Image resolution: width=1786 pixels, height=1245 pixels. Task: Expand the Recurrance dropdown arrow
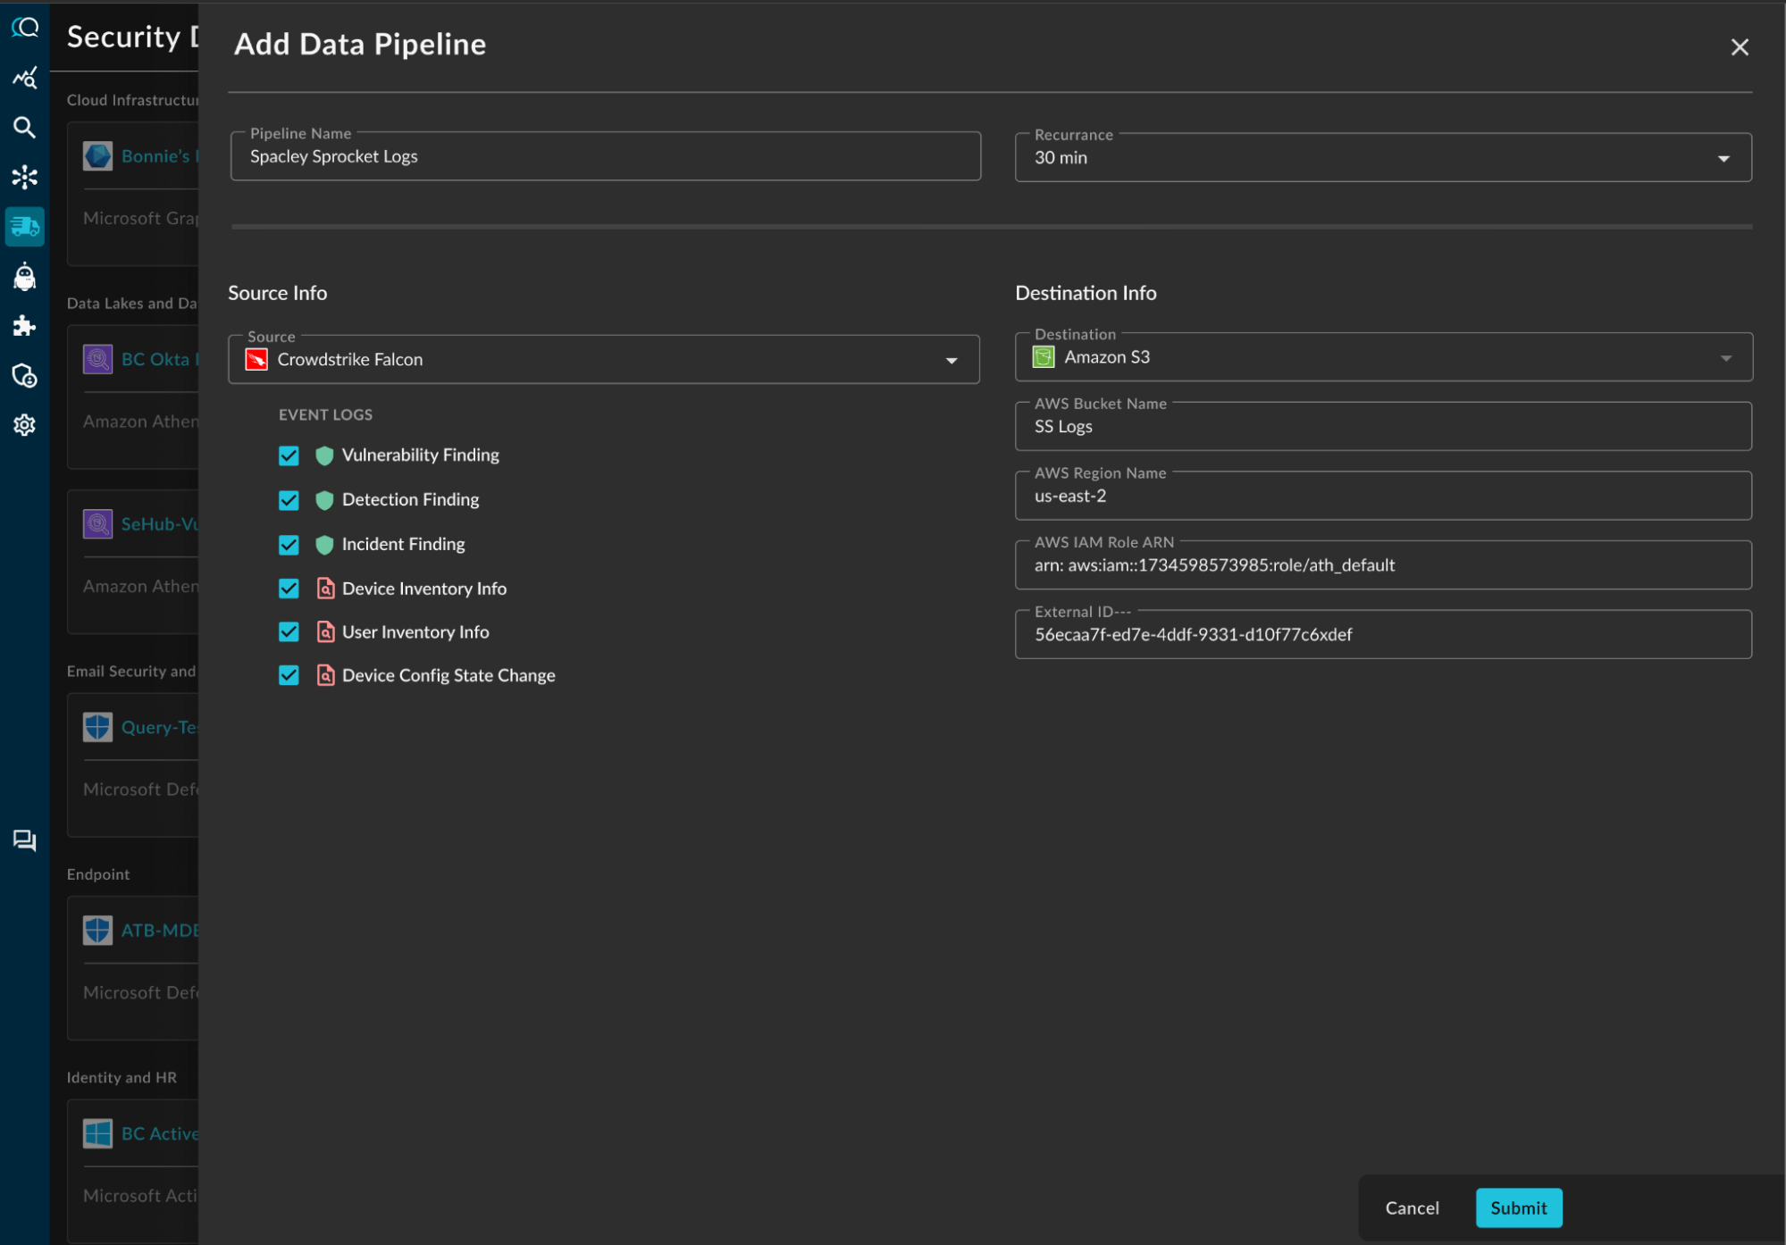pyautogui.click(x=1723, y=159)
